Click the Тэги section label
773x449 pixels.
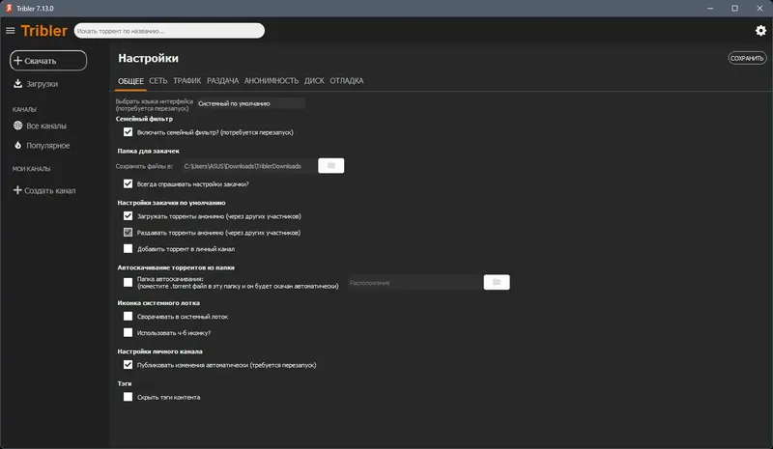point(125,383)
